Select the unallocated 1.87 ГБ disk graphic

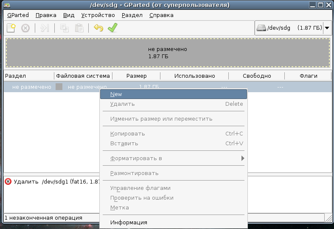168,53
